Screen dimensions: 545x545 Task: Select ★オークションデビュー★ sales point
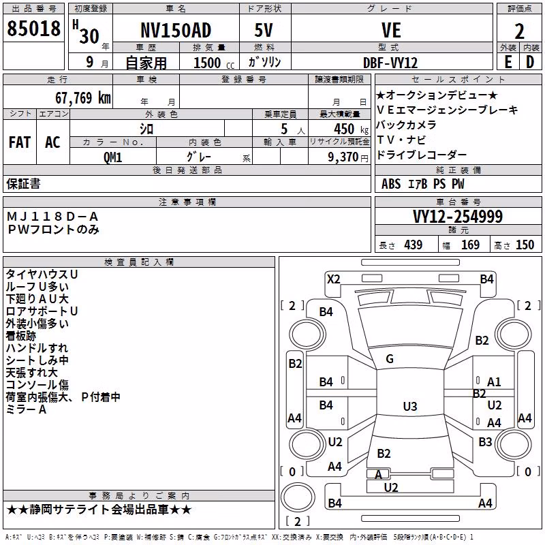[437, 95]
